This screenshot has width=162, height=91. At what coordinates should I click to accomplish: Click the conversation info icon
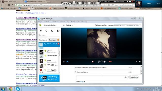click(x=140, y=25)
